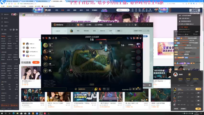Click 点赞 button in last player row

[x=198, y=105]
